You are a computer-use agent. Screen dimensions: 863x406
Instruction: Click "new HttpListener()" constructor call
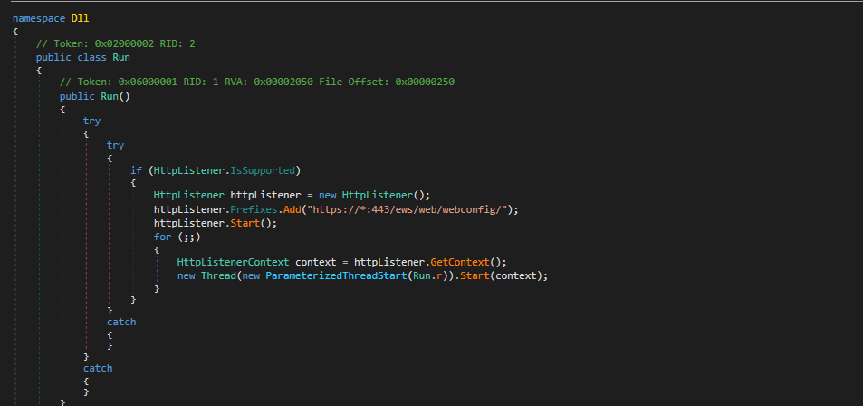click(x=374, y=196)
